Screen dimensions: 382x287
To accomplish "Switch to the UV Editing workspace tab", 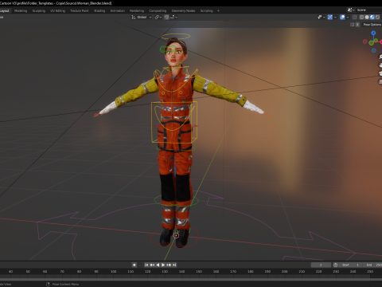I will pyautogui.click(x=58, y=11).
